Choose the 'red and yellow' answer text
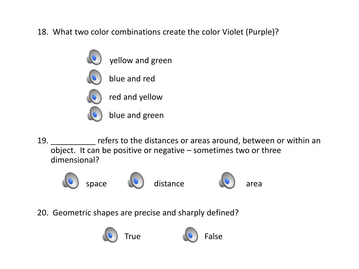The width and height of the screenshot is (359, 269). [x=136, y=97]
